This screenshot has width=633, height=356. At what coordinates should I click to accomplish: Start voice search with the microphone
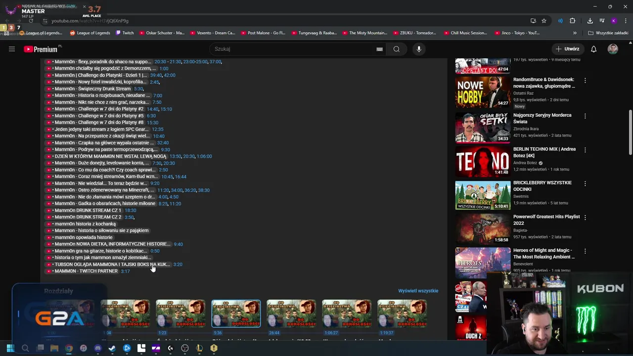[x=419, y=49]
